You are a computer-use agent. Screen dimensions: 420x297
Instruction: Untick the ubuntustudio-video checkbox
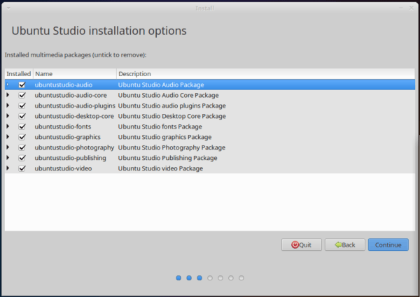tap(22, 168)
